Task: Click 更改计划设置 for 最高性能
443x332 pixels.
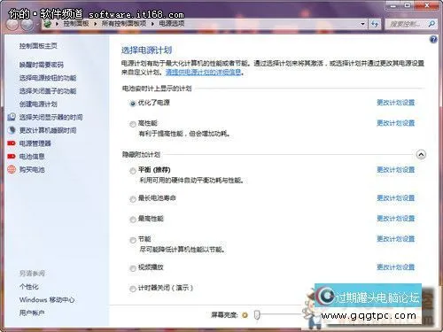Action: click(x=396, y=219)
